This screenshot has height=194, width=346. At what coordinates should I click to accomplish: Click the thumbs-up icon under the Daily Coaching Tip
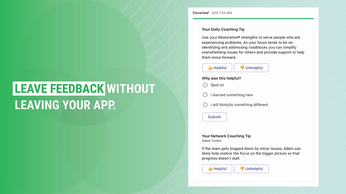[x=210, y=68]
